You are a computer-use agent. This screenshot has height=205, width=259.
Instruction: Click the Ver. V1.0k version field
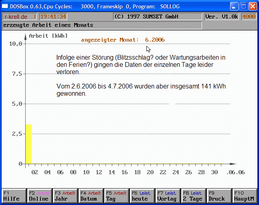(222, 16)
